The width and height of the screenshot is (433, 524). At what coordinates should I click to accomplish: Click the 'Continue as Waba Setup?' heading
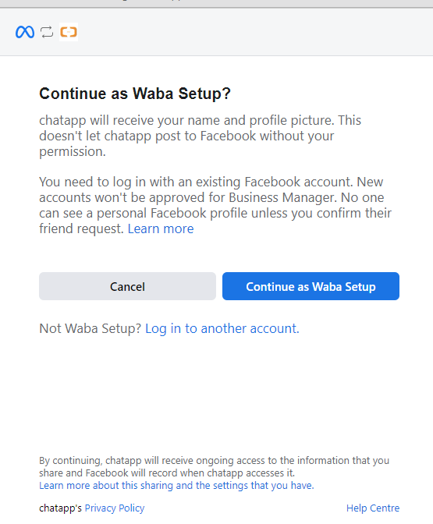135,94
